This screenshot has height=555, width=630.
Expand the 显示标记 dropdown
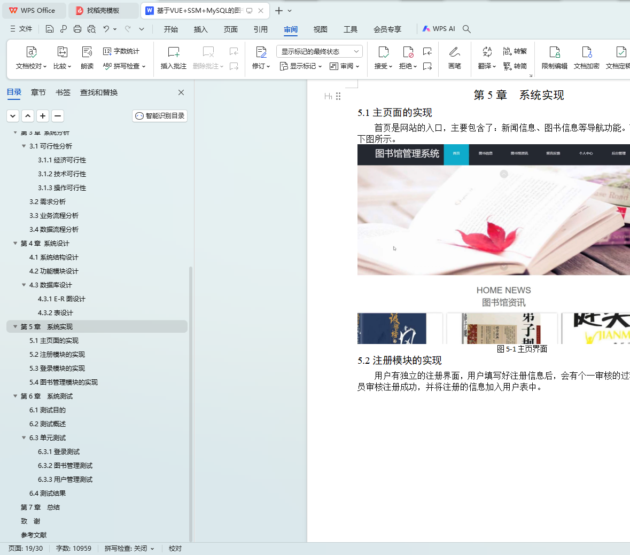click(x=301, y=66)
